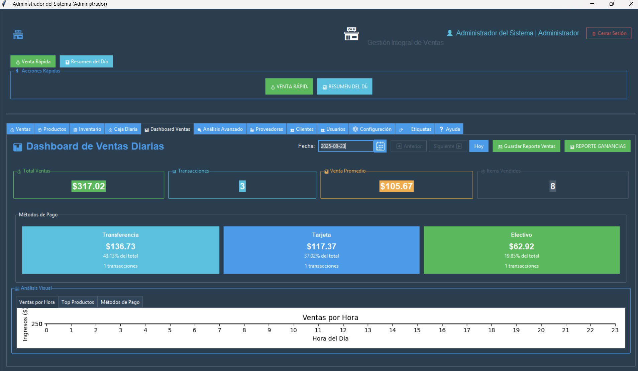Click the Transferencia payment method card
The width and height of the screenshot is (638, 371).
(x=121, y=250)
